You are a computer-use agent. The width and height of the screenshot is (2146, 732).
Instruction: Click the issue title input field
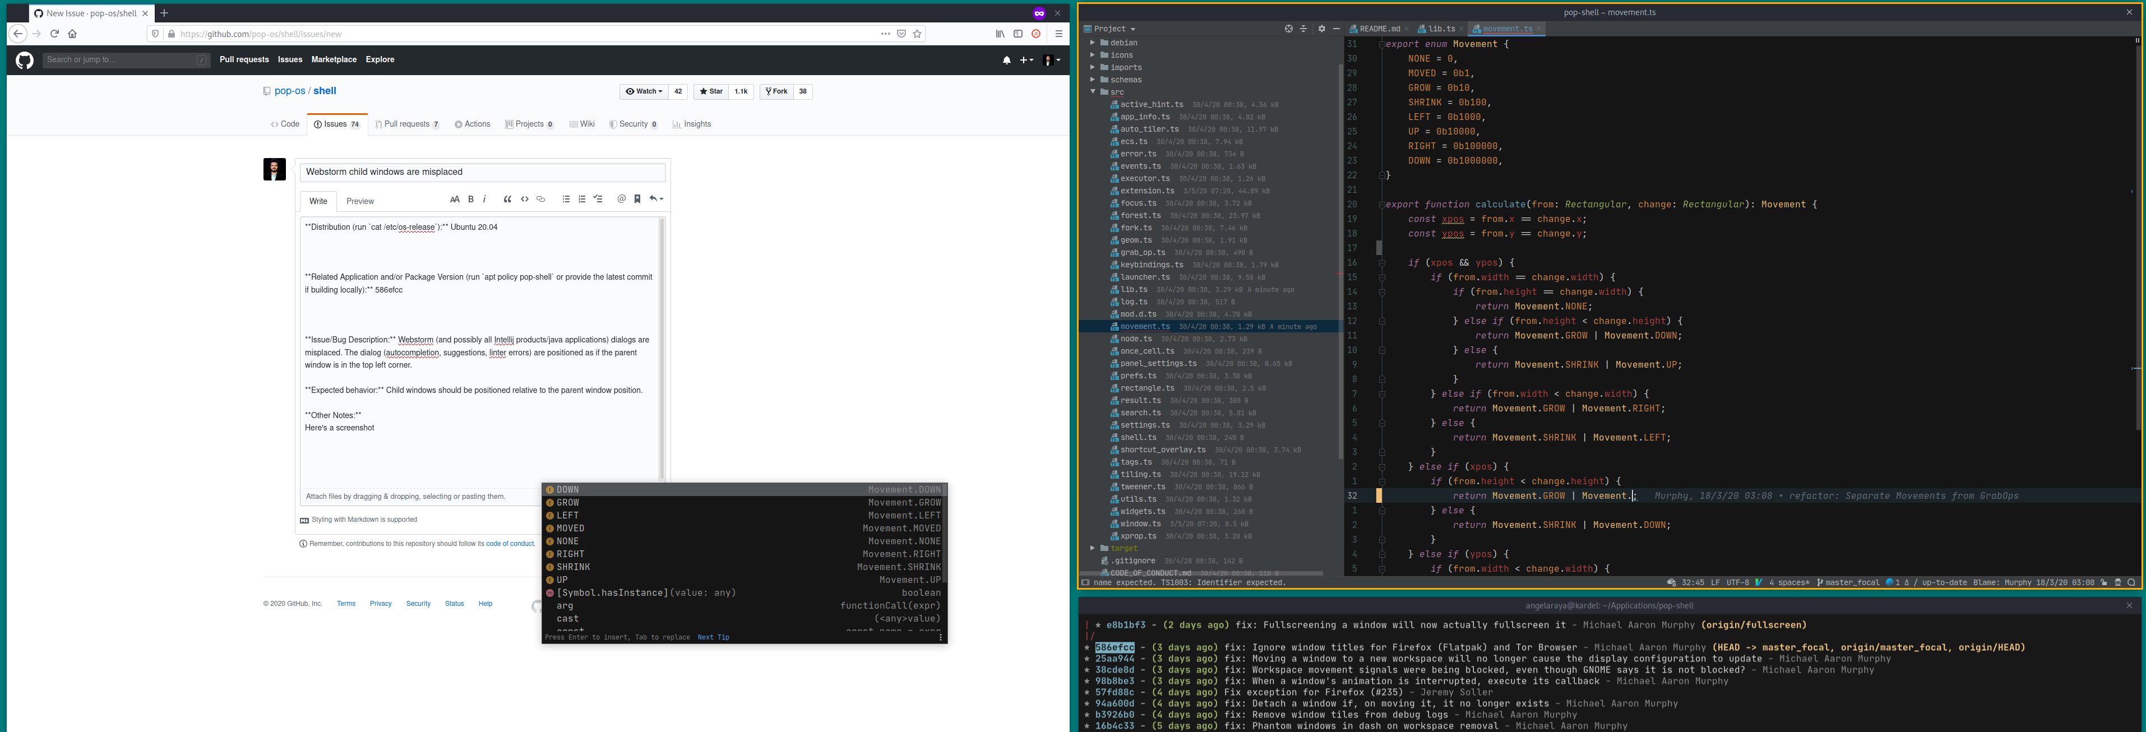(483, 172)
